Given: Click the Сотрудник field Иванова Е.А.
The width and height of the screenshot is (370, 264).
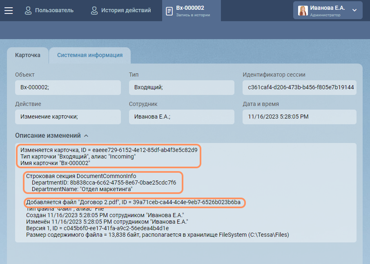Looking at the screenshot, I should tap(182, 117).
